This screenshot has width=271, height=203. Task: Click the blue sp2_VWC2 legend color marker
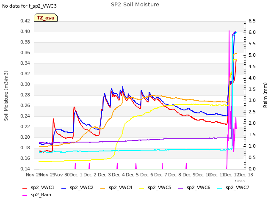pyautogui.click(x=64, y=188)
